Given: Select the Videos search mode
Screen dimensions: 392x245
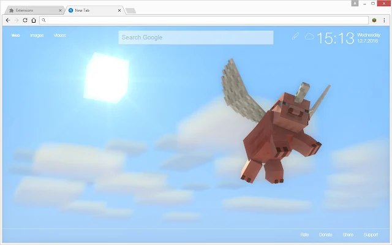Looking at the screenshot, I should tap(60, 36).
